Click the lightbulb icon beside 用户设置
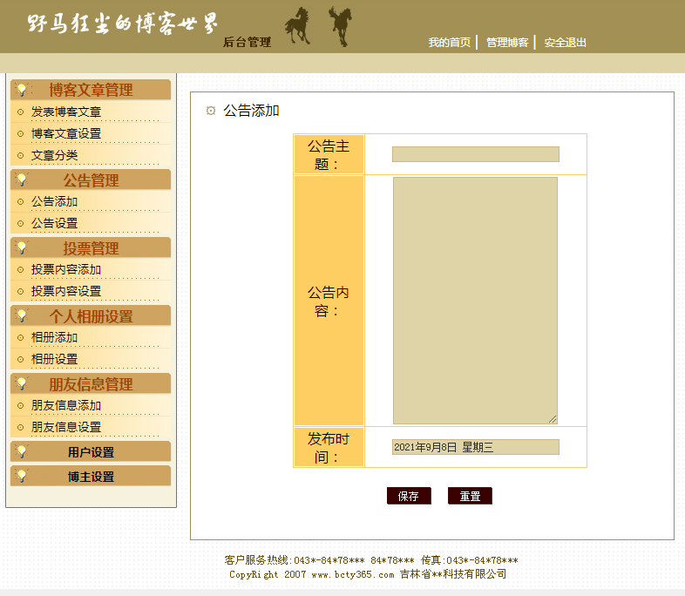 pos(22,451)
